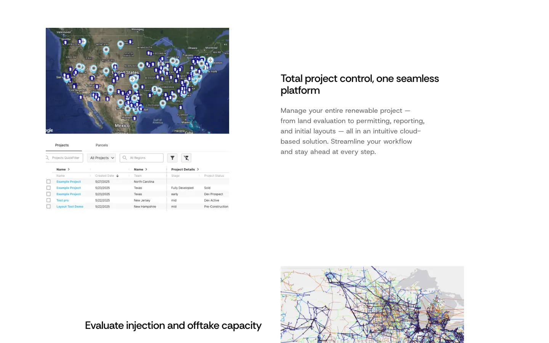Click the New Jersey team cell

point(142,200)
